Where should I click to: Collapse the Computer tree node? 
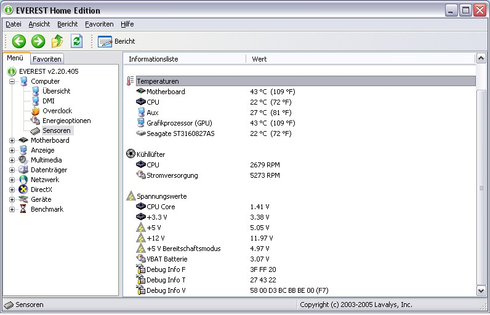tap(12, 81)
